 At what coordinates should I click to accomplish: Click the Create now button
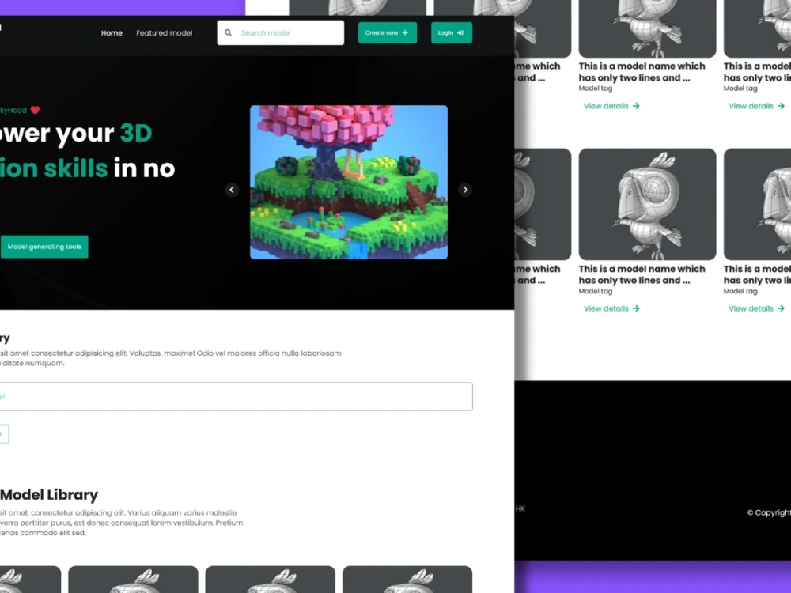[x=388, y=32]
